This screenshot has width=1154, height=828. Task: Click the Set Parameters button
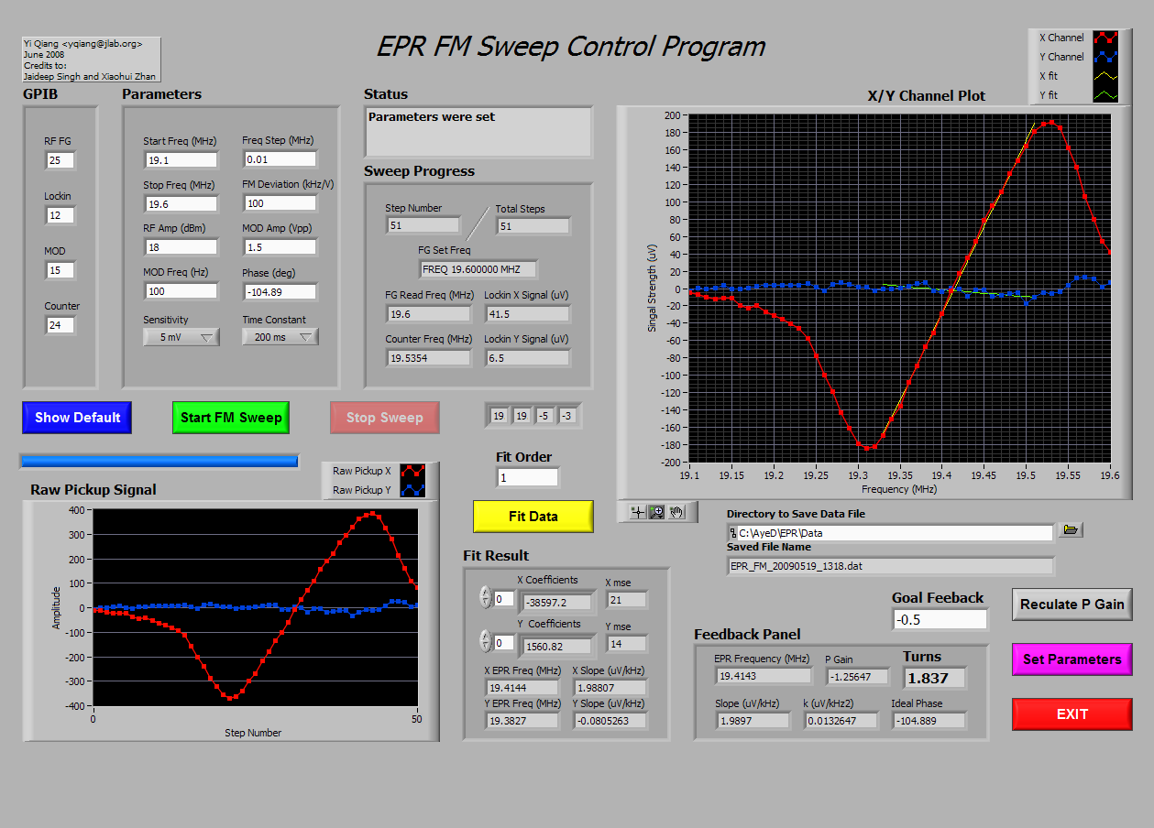click(1072, 659)
